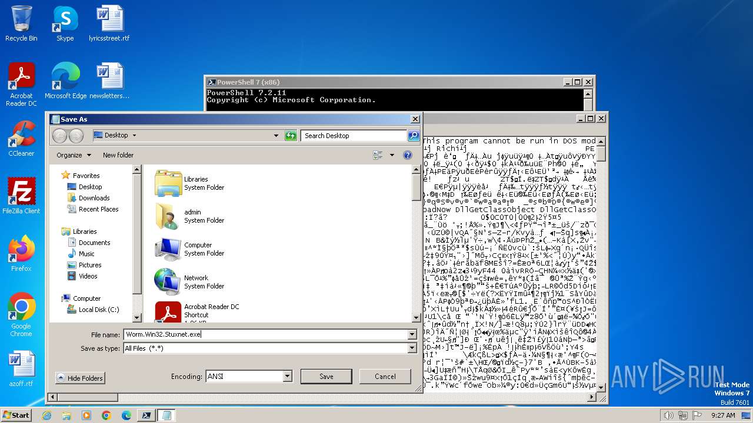Image resolution: width=753 pixels, height=423 pixels.
Task: Open Edge from the taskbar
Action: (126, 415)
